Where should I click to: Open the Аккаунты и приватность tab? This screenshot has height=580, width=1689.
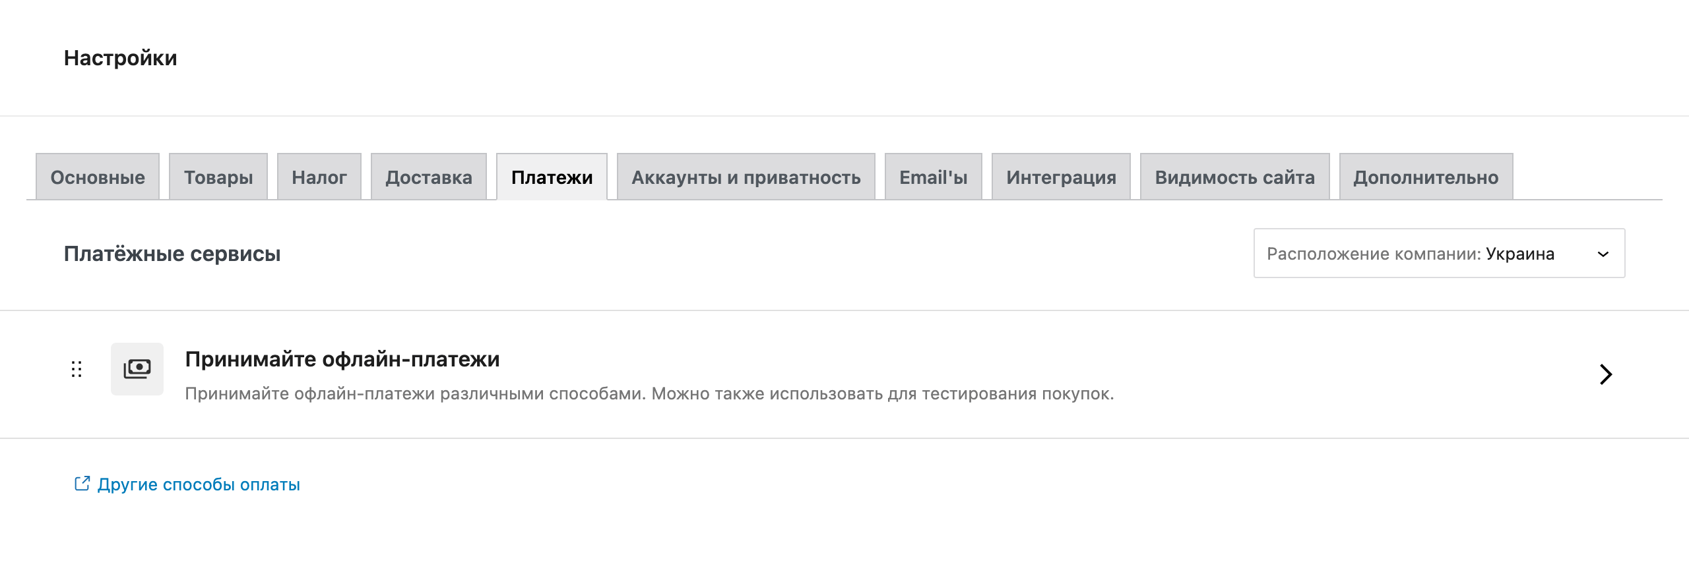point(746,177)
